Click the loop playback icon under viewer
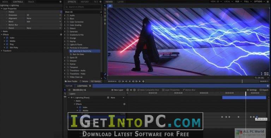The height and width of the screenshot is (138, 271). click(x=119, y=81)
